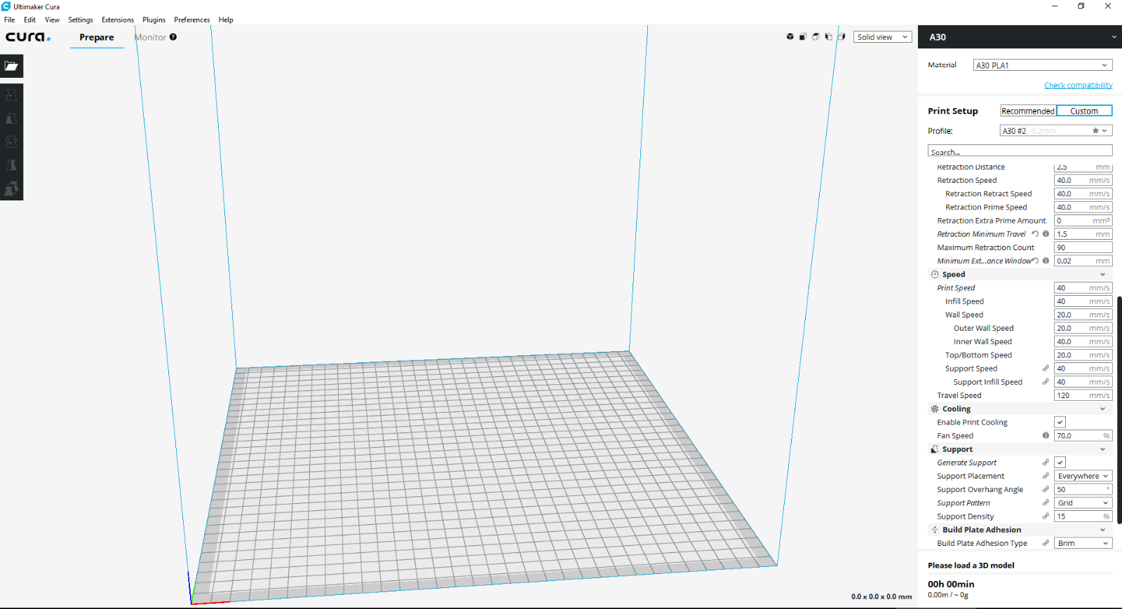This screenshot has width=1122, height=609.
Task: Switch camera to front view icon
Action: pyautogui.click(x=803, y=37)
